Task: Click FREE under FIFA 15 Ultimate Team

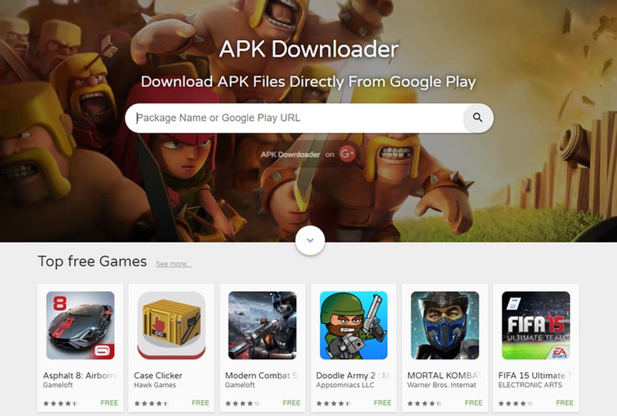Action: coord(565,403)
